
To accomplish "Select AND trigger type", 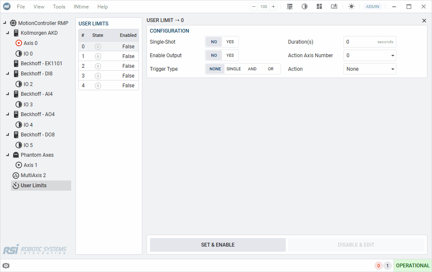I will (x=252, y=69).
